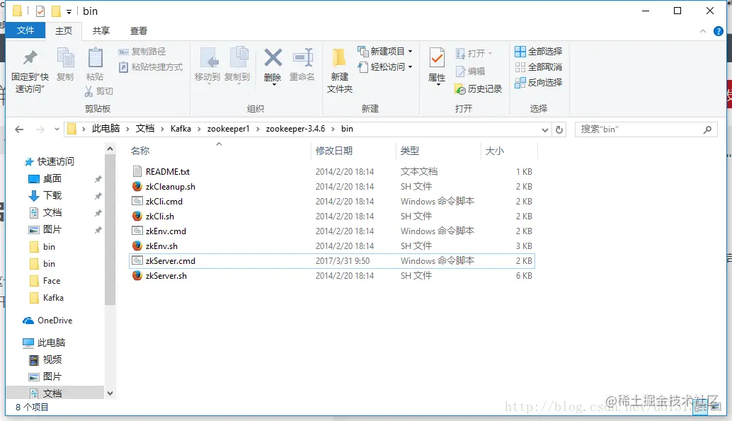Switch to the 查看 ribbon tab

tap(138, 31)
